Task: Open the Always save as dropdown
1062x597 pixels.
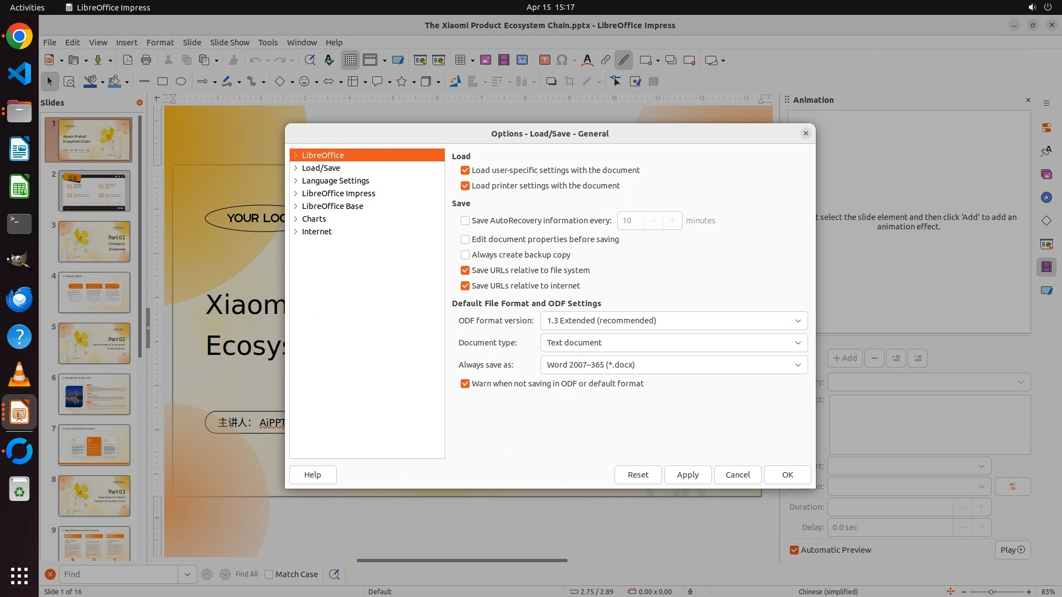Action: pos(673,365)
